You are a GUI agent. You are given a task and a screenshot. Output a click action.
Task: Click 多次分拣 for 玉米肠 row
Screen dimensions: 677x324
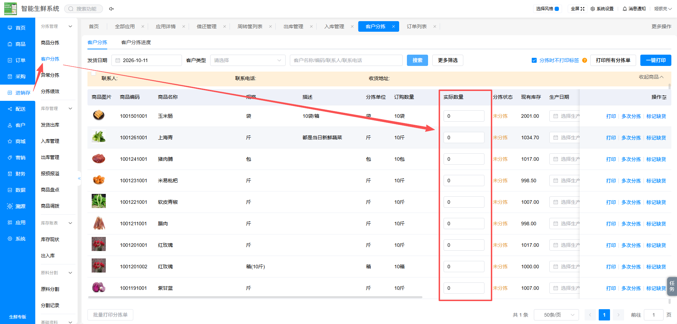click(x=631, y=116)
